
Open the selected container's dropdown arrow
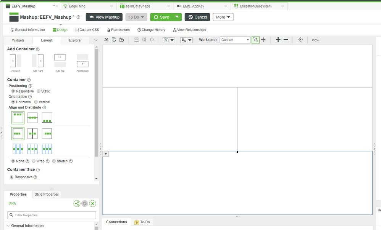click(x=106, y=154)
